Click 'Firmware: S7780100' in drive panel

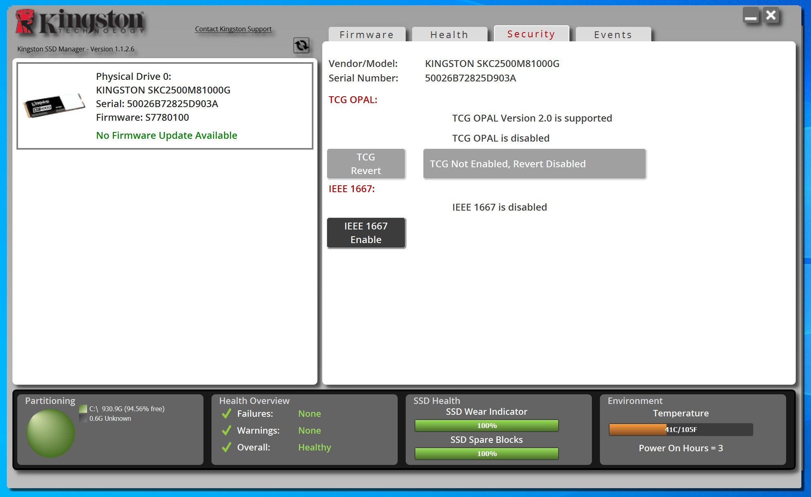coord(142,118)
